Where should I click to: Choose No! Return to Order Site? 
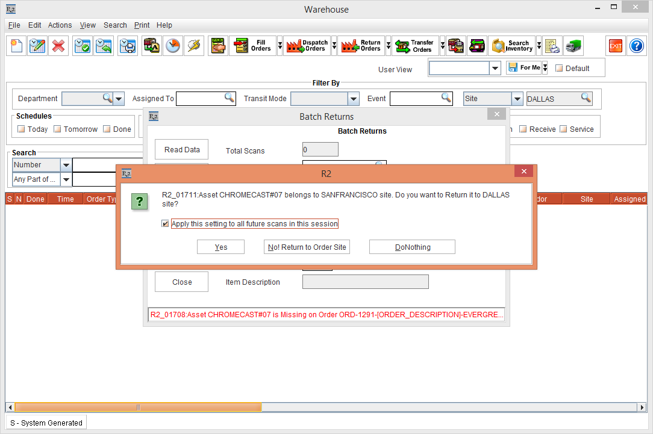tap(307, 247)
